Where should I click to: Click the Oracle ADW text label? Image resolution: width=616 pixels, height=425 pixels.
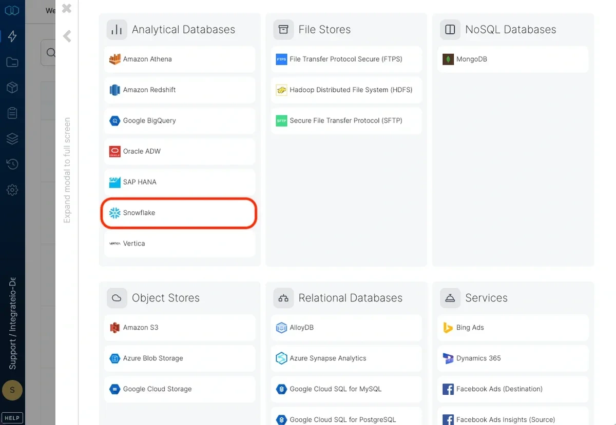tap(142, 151)
